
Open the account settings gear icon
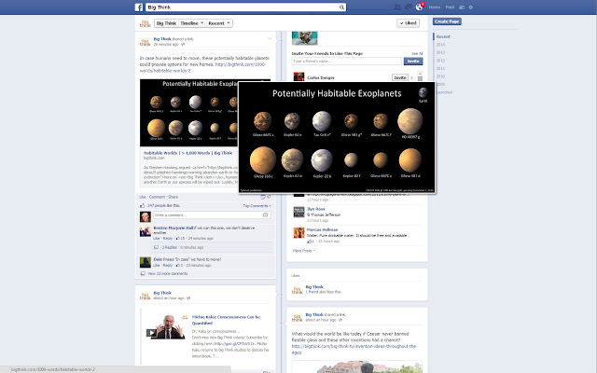(x=470, y=7)
